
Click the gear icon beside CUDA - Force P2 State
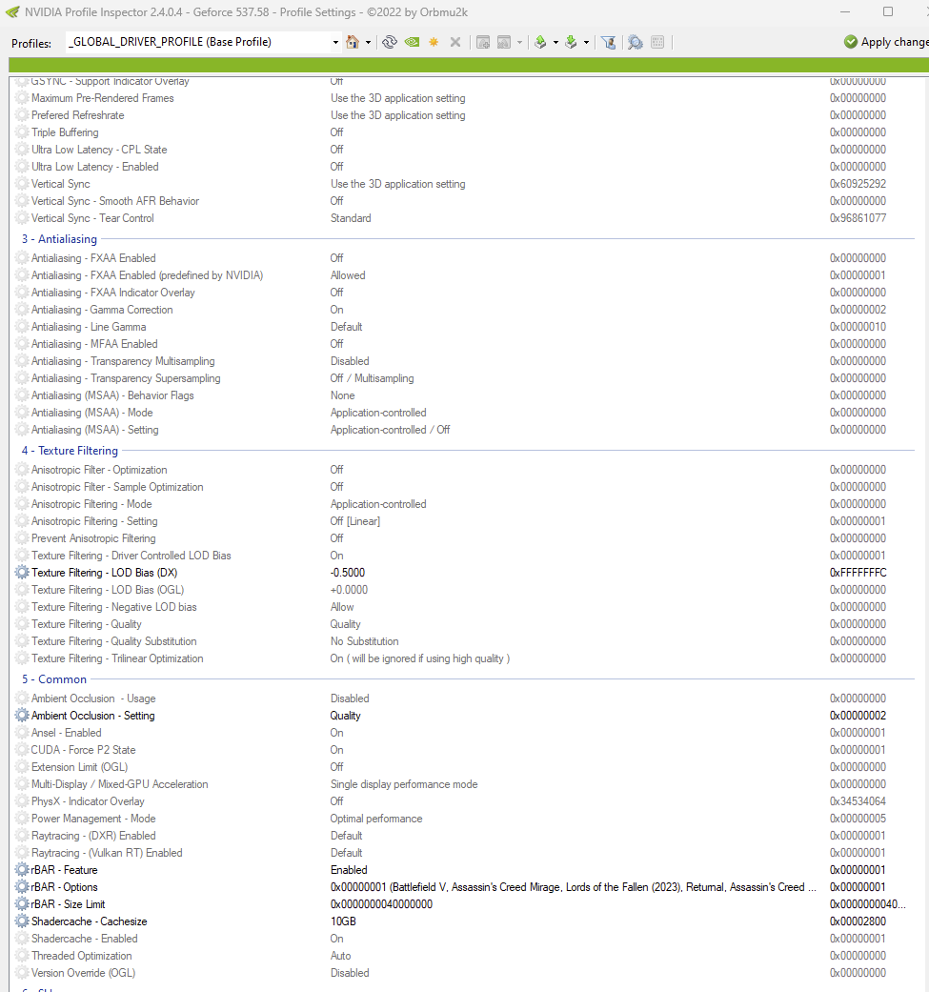click(x=22, y=750)
